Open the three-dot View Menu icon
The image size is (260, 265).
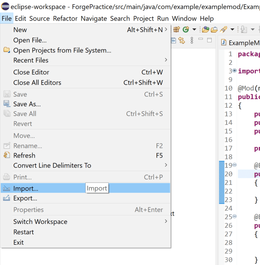click(192, 41)
